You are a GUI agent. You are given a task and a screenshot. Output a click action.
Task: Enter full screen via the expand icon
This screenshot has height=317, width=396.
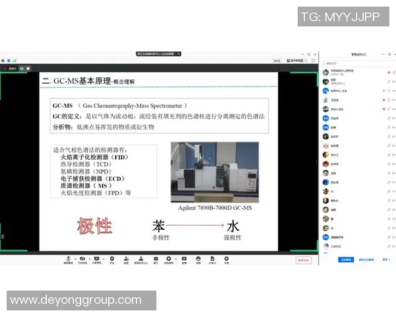(313, 61)
